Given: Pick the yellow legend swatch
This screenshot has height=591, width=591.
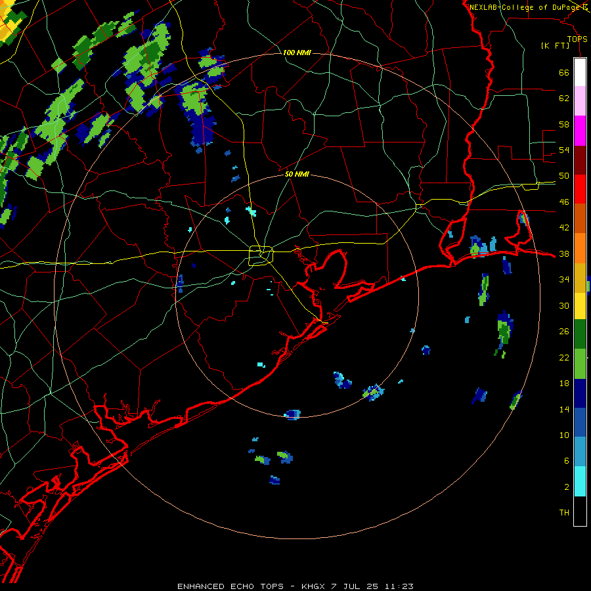Looking at the screenshot, I should 580,305.
